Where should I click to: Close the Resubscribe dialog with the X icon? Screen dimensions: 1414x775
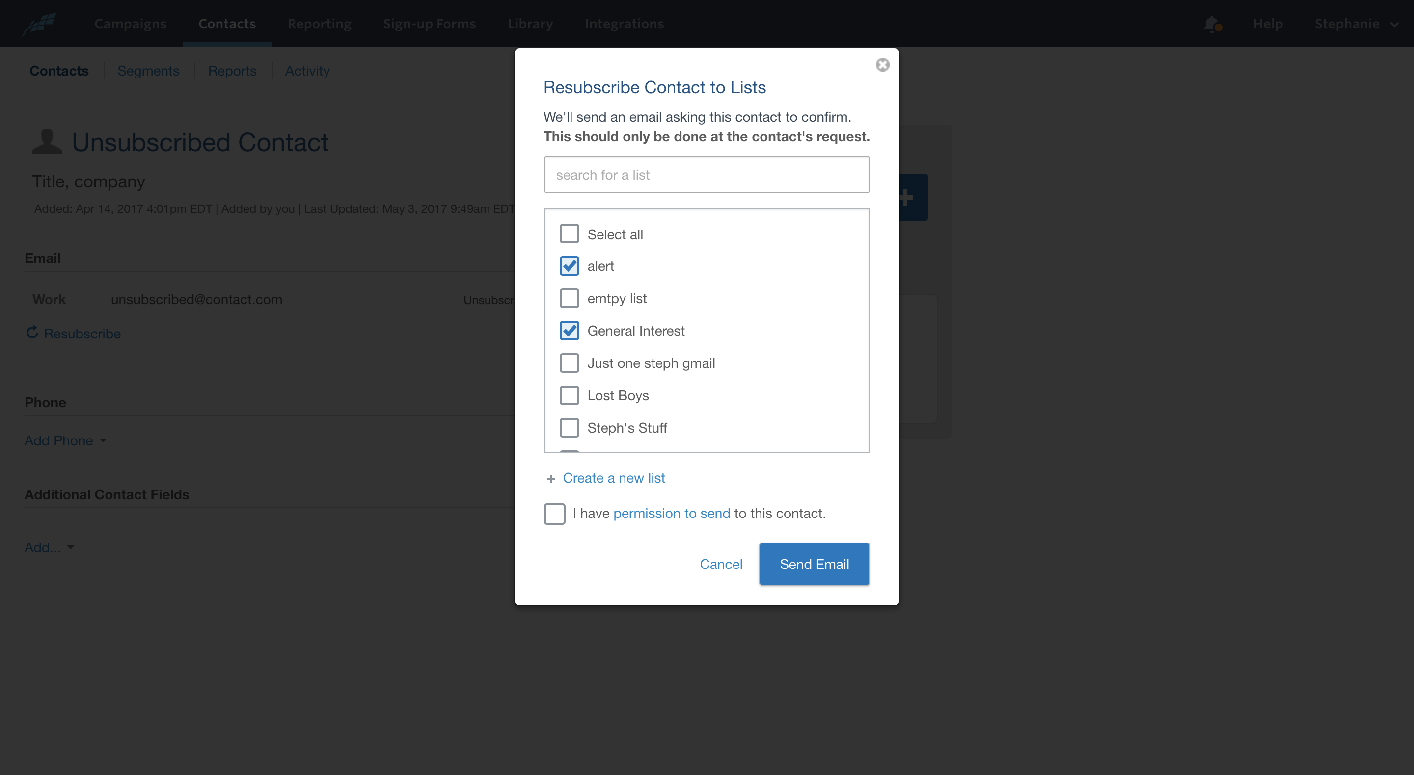pyautogui.click(x=882, y=65)
